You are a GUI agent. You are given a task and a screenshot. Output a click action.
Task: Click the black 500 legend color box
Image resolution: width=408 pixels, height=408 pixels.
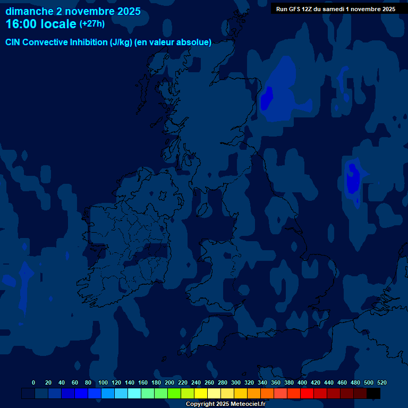[x=373, y=393]
